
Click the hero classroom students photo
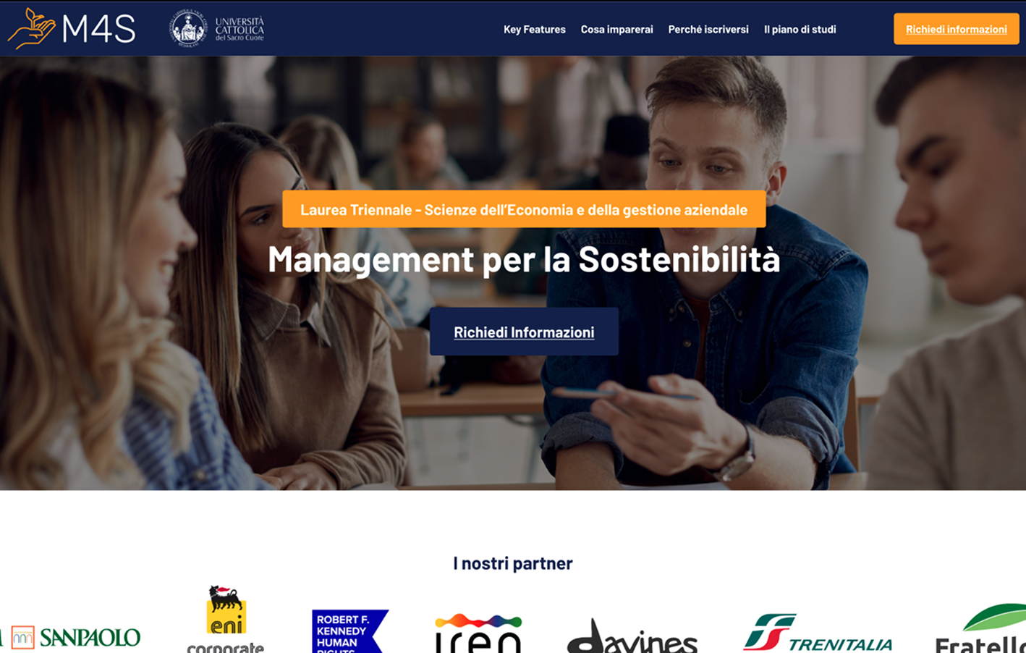click(x=513, y=273)
